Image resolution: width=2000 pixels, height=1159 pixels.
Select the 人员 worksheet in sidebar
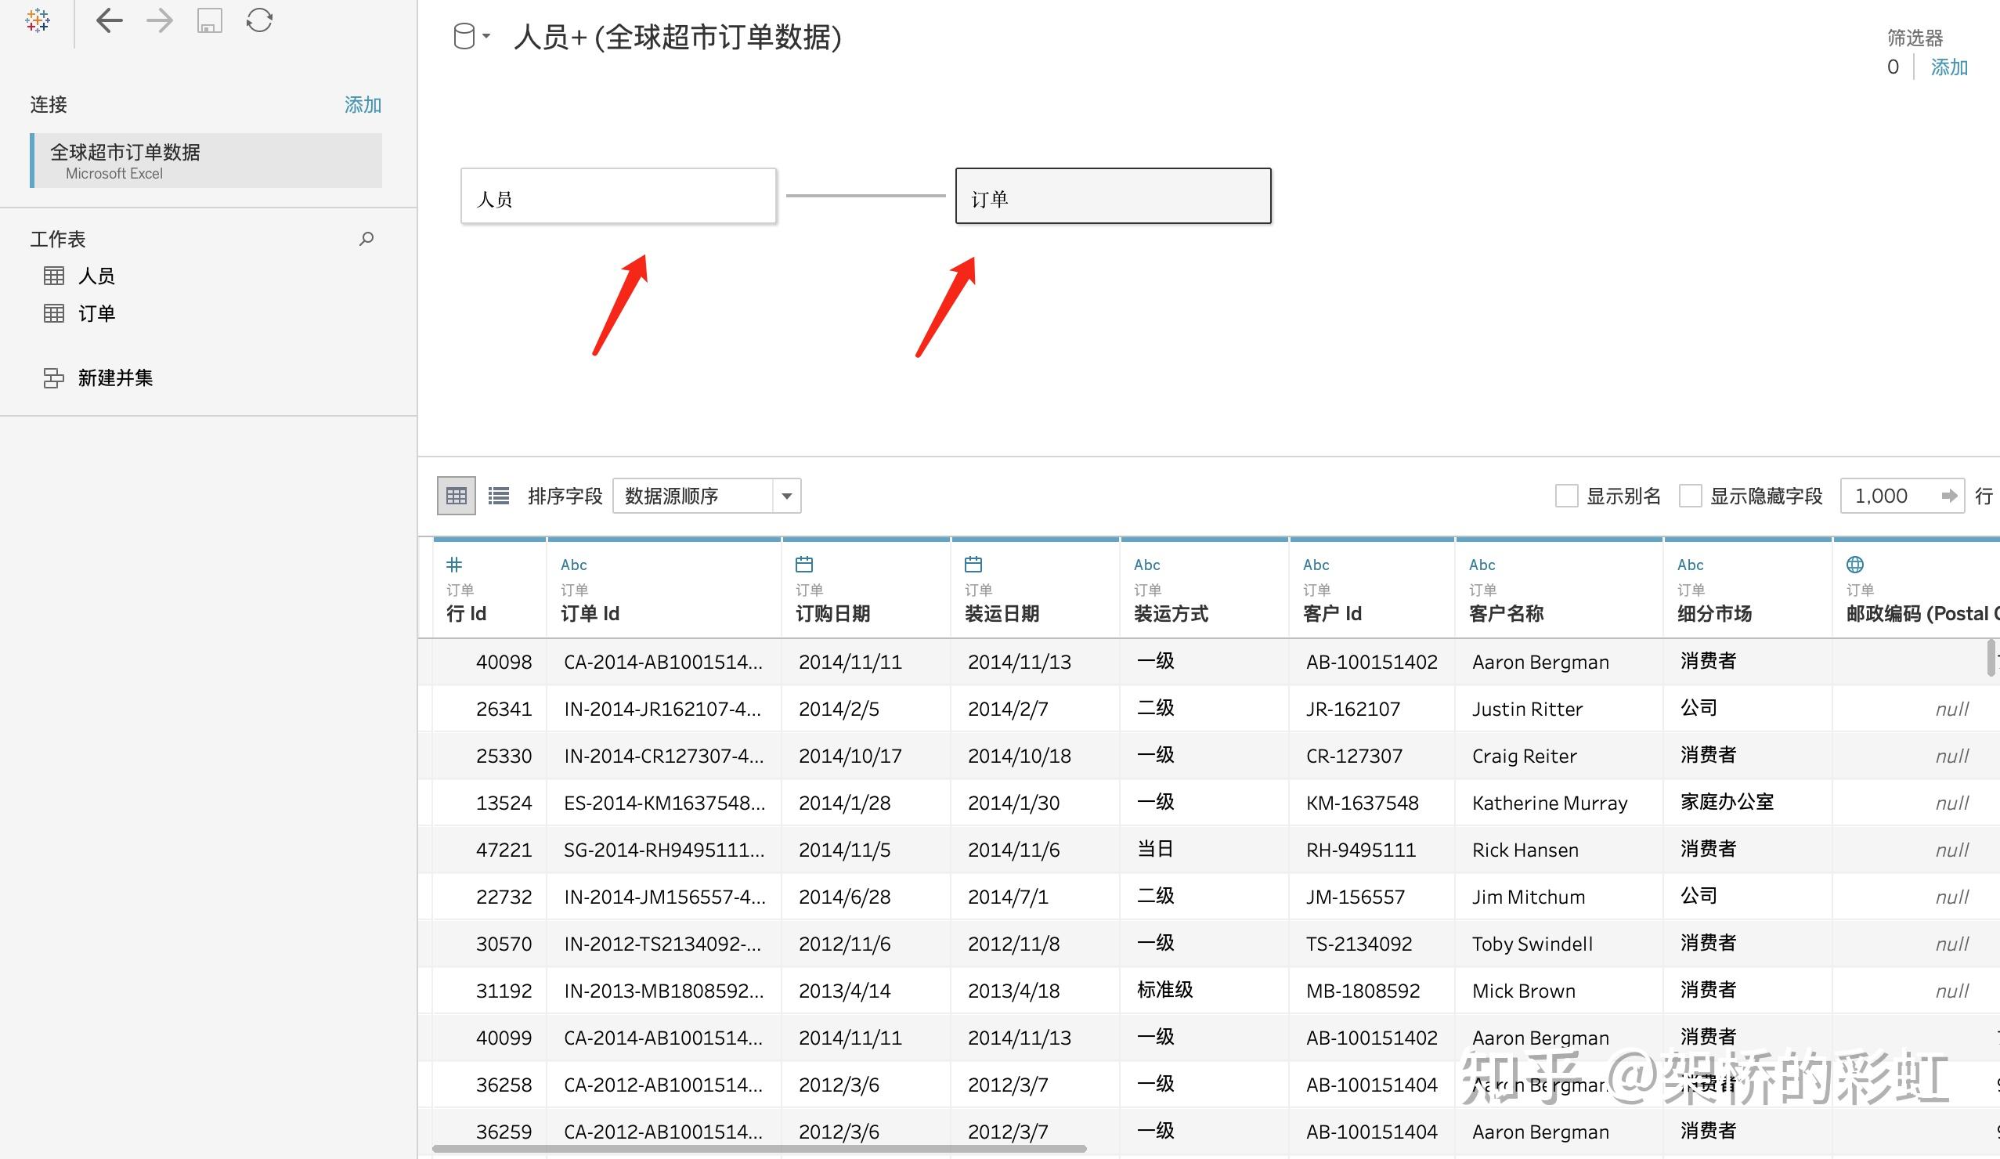(96, 276)
